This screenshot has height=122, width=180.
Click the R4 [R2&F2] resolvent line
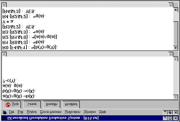pos(24,16)
